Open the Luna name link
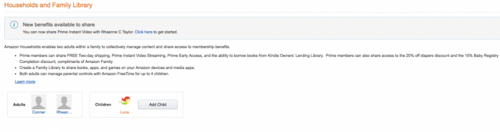500x132 pixels. click(124, 112)
